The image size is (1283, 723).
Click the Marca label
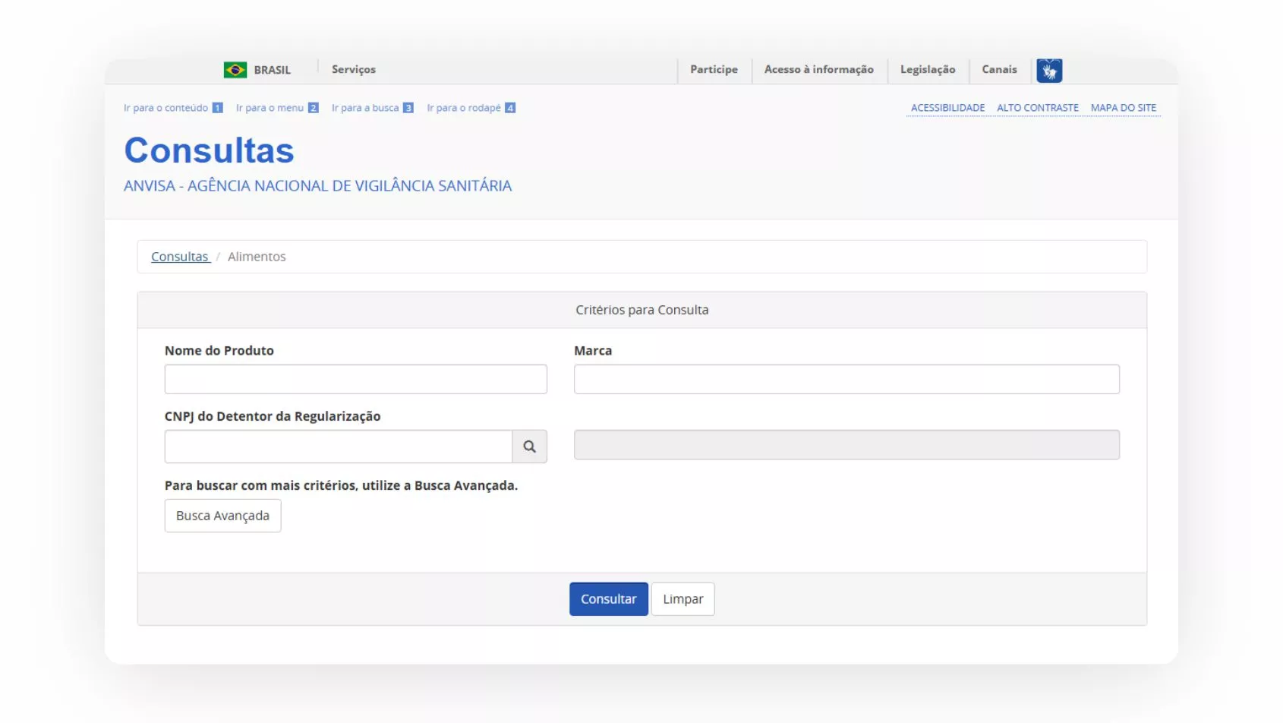click(x=593, y=351)
